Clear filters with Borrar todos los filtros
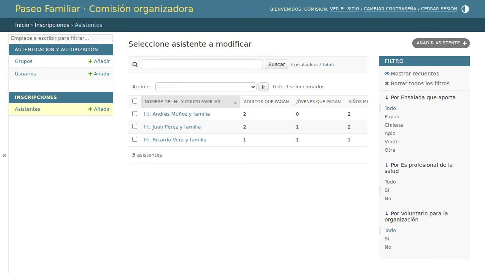Screen dimensions: 485x273 coord(417,83)
